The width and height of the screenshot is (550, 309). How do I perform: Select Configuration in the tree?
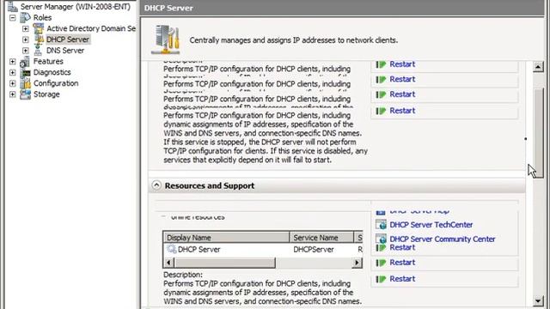click(x=56, y=83)
